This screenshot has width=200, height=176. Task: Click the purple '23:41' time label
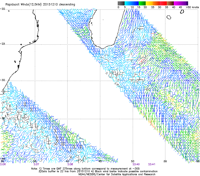[x=152, y=164]
